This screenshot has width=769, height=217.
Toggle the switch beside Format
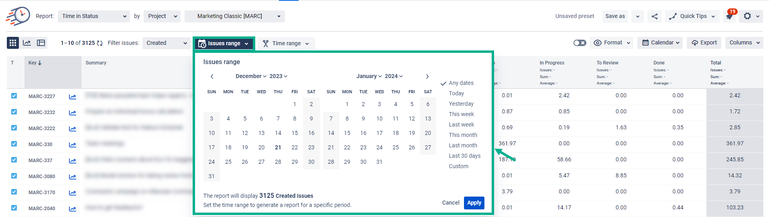[x=580, y=43]
